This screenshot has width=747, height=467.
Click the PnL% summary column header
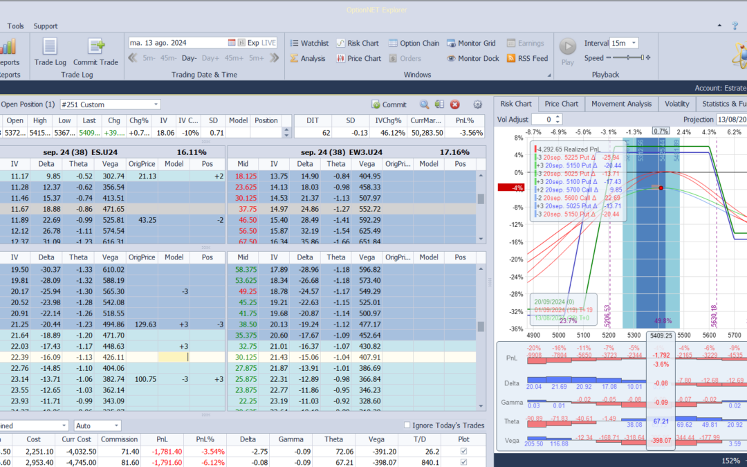(x=205, y=439)
